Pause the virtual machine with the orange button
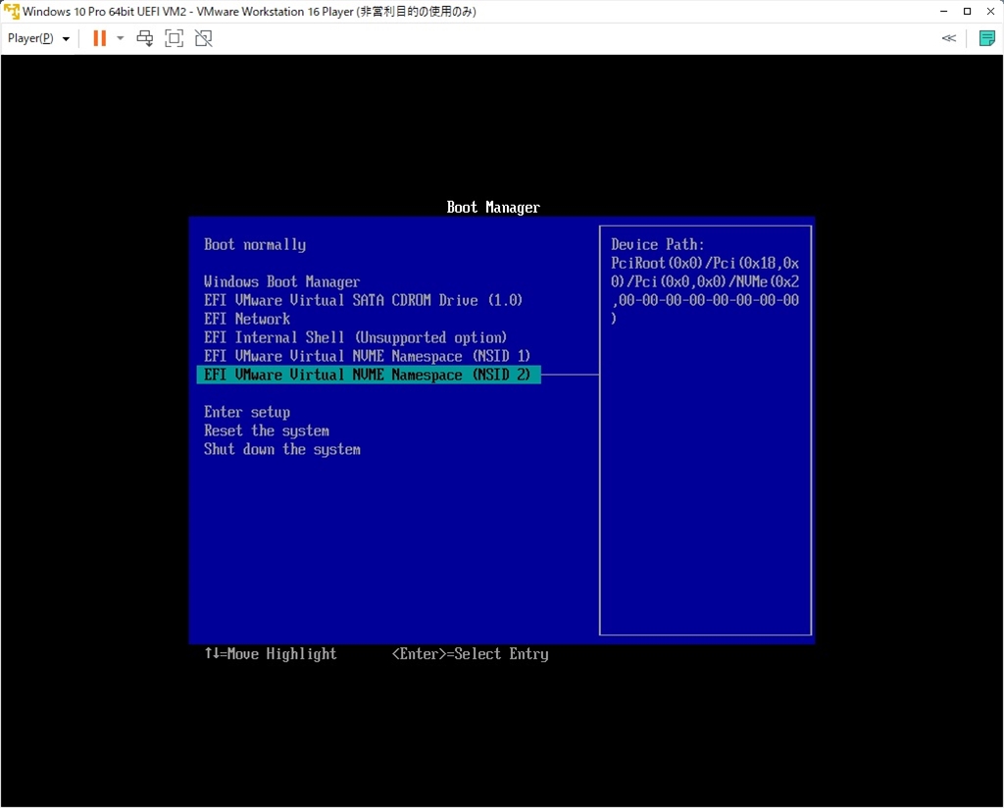Screen dimensions: 1004x808 (x=99, y=38)
